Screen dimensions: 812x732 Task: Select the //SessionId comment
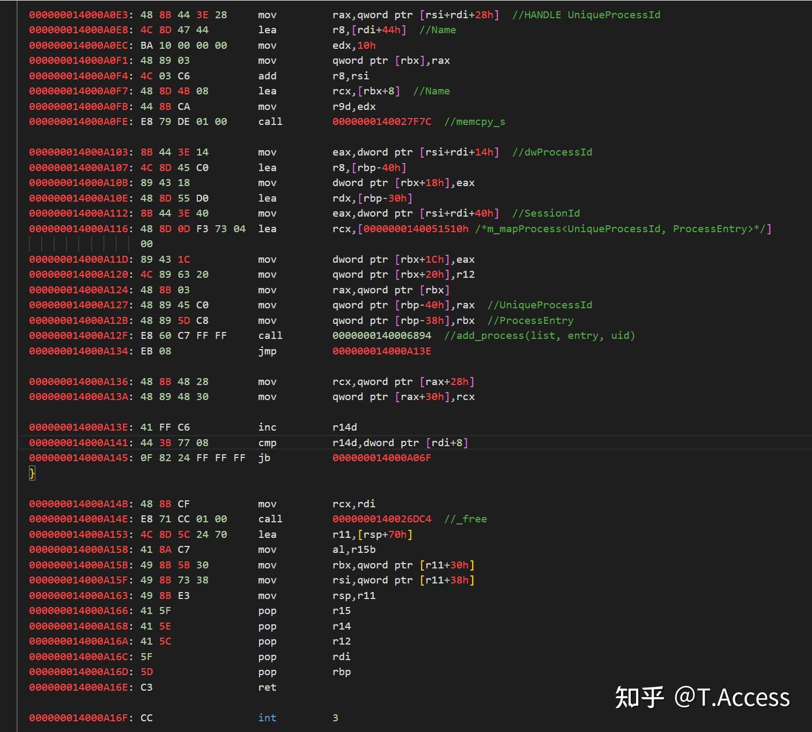click(545, 213)
